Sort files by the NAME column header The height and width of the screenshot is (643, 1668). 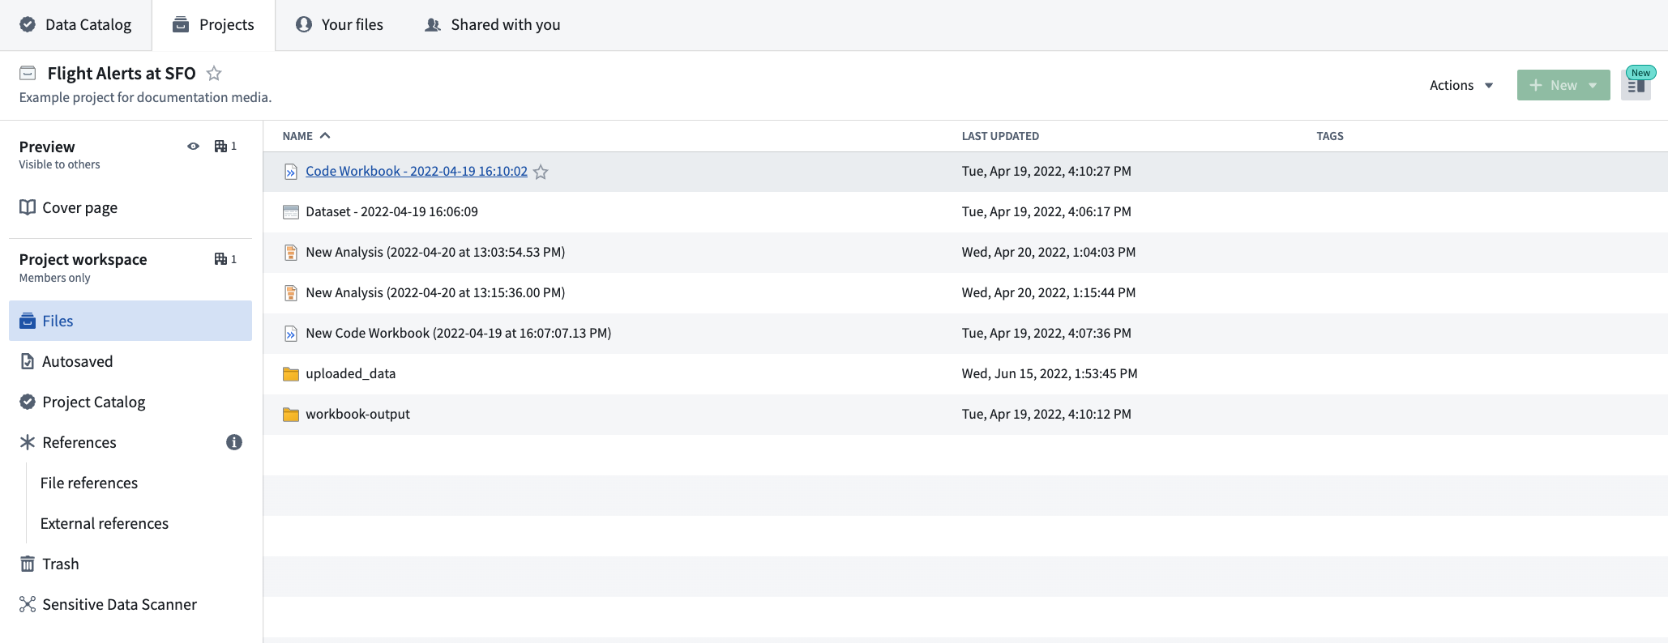[x=306, y=136]
